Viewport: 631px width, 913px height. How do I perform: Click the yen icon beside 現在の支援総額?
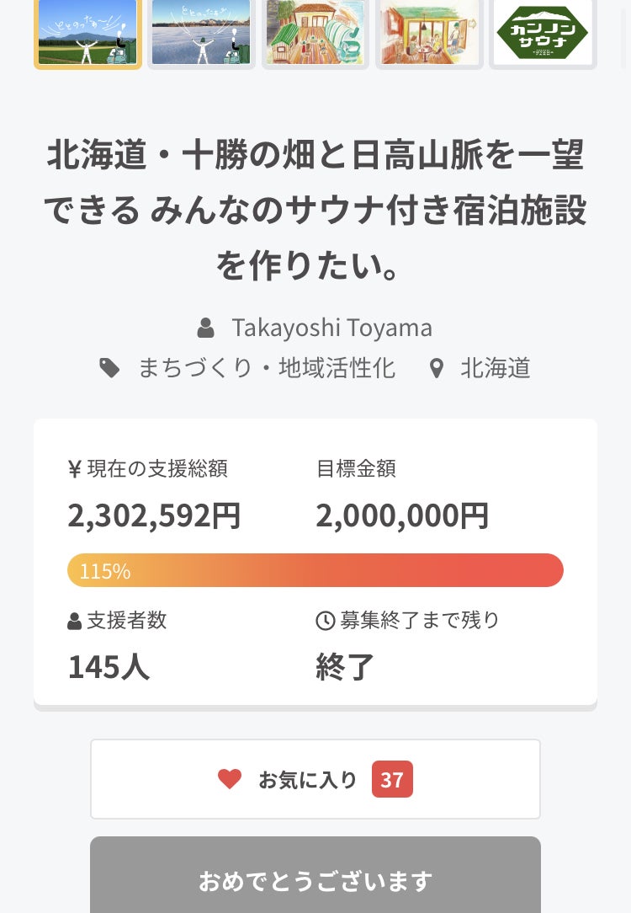point(74,469)
